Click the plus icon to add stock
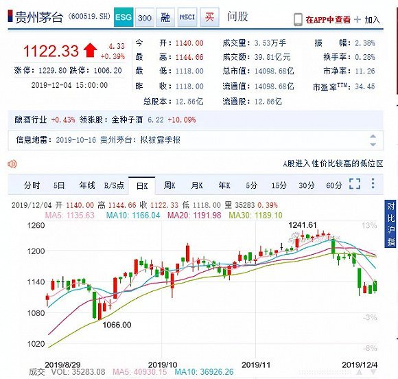 [357, 19]
